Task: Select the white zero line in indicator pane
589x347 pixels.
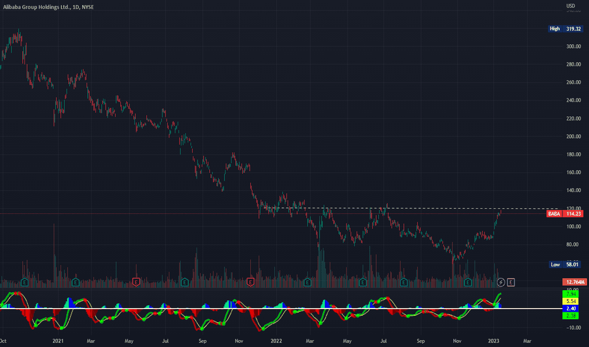Action: tap(280, 309)
